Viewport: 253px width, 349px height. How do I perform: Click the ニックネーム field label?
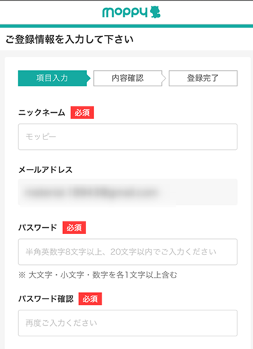point(42,113)
